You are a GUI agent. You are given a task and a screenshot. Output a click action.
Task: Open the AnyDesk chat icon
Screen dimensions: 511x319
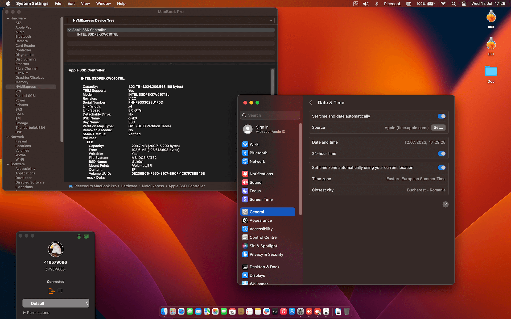pos(60,291)
